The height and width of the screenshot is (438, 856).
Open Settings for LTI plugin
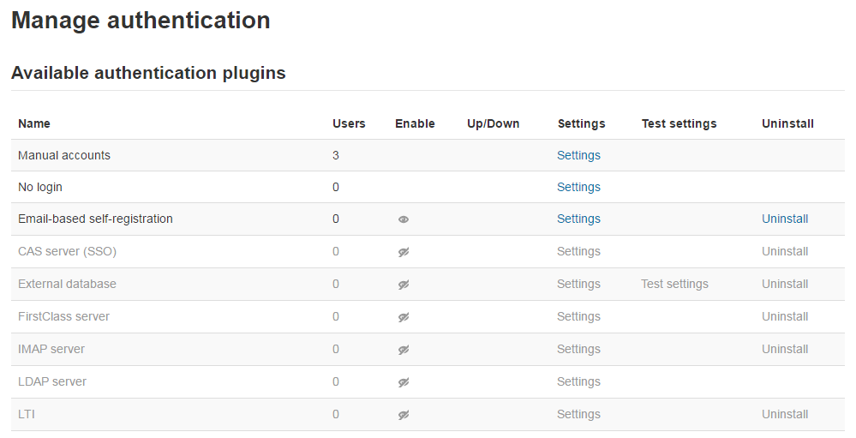578,414
